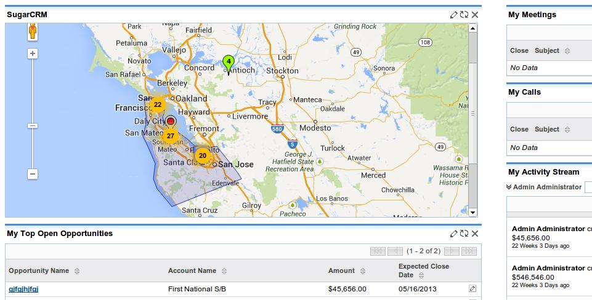The image size is (592, 300).
Task: Click the map dashlet vertical scrollbar thumb
Action: click(x=472, y=113)
